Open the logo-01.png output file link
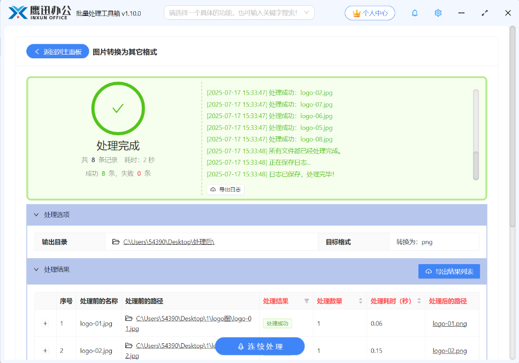Image resolution: width=519 pixels, height=363 pixels. tap(449, 323)
